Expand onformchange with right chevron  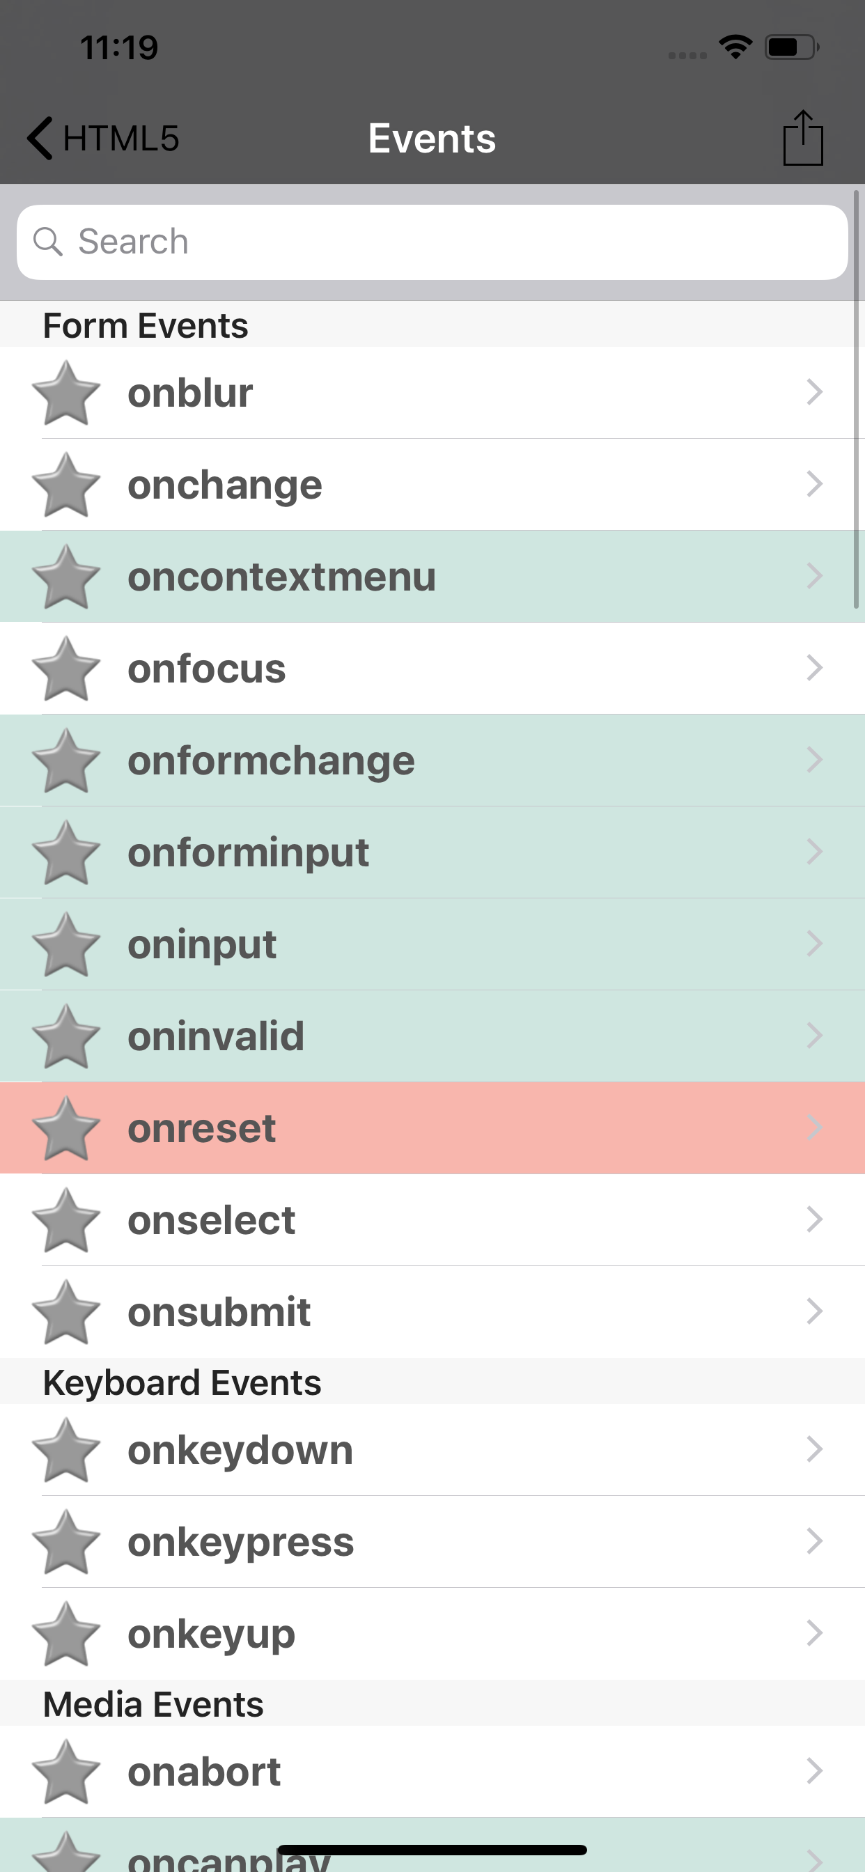click(x=814, y=760)
